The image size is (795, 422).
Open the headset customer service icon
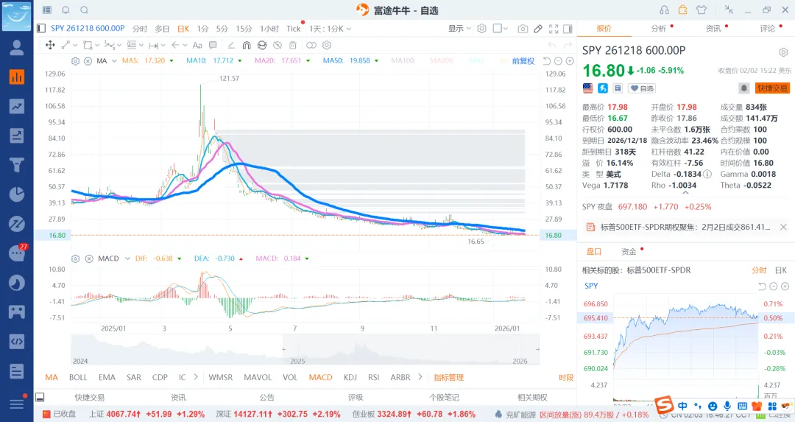click(664, 10)
